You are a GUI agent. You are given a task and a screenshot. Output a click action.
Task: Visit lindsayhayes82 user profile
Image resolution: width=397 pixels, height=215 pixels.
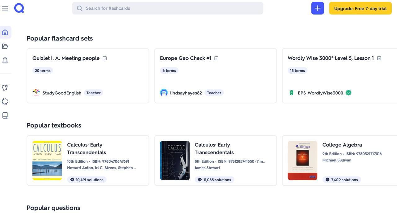[186, 93]
